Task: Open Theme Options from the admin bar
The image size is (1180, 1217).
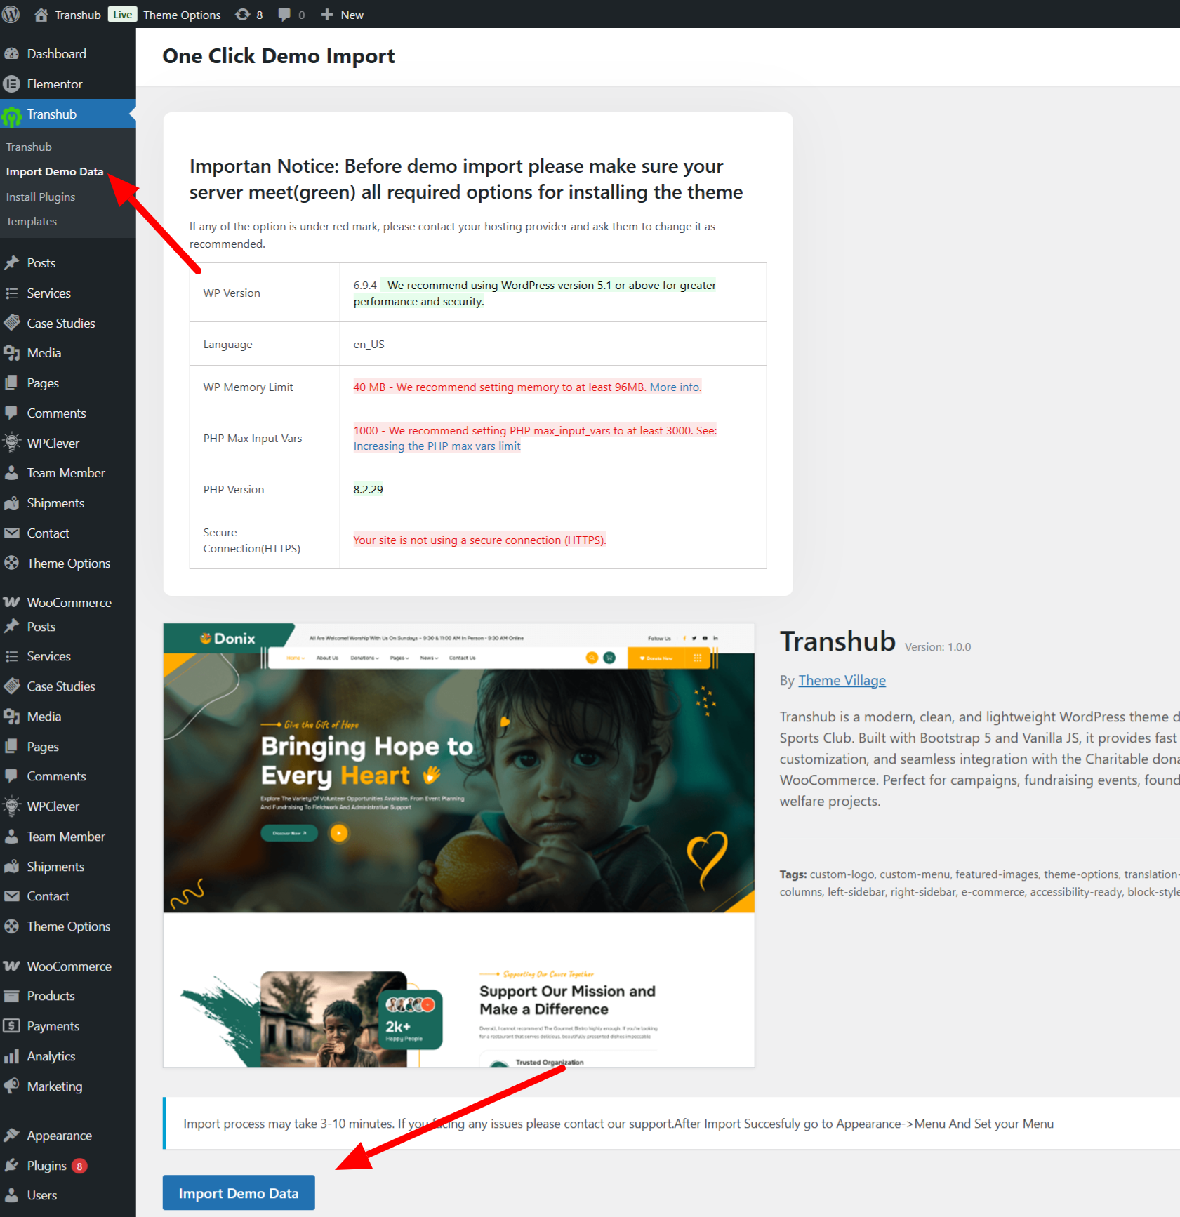Action: 181,14
